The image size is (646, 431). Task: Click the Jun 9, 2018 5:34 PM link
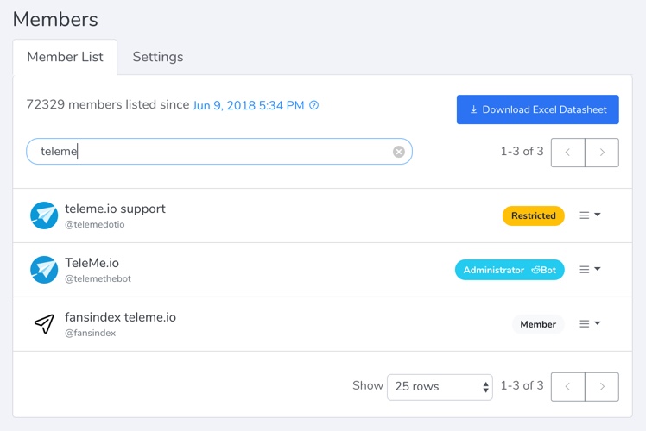[x=249, y=105]
